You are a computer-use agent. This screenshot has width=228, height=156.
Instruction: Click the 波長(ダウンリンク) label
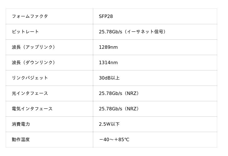(x=34, y=63)
